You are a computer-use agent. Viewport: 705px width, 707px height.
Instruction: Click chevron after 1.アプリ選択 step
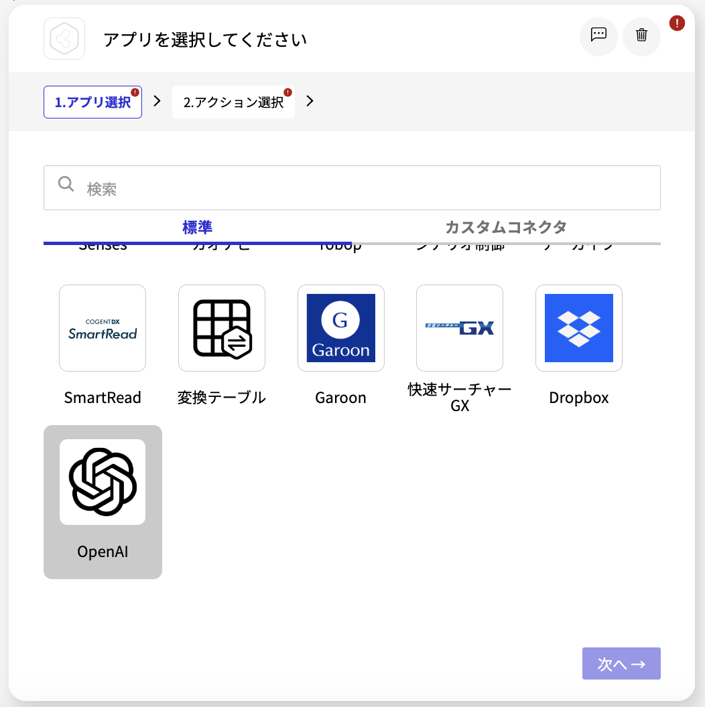point(157,101)
